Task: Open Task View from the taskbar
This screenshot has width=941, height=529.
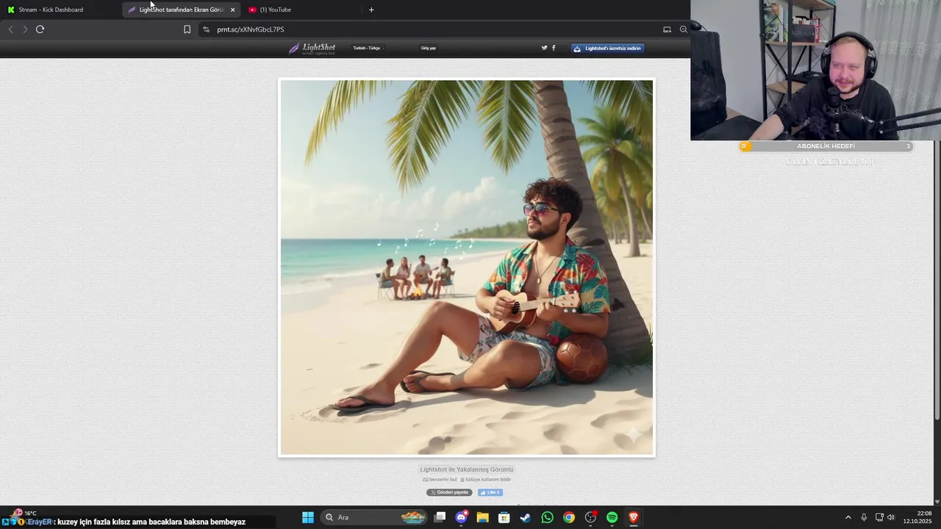Action: click(440, 517)
